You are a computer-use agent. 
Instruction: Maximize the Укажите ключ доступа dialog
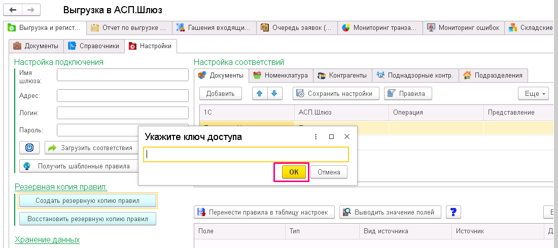(x=331, y=136)
